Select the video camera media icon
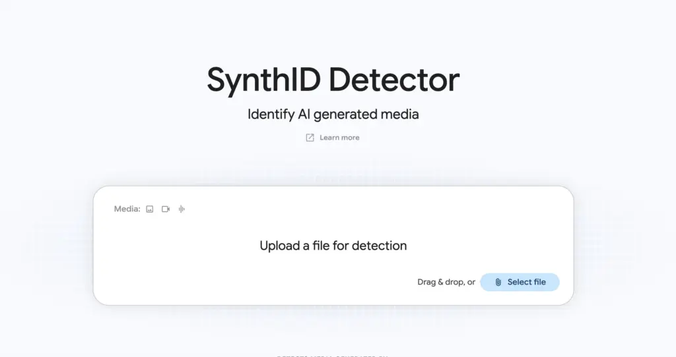This screenshot has width=676, height=357. coord(166,209)
